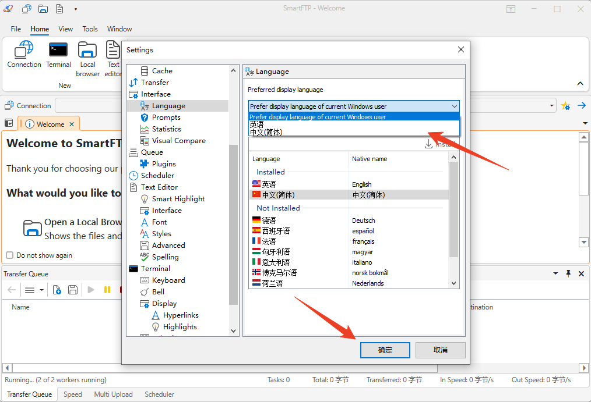Click the save queue floppy icon

point(73,290)
